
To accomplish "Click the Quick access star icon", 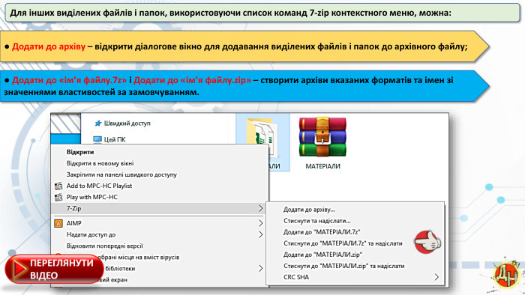I will tap(97, 124).
